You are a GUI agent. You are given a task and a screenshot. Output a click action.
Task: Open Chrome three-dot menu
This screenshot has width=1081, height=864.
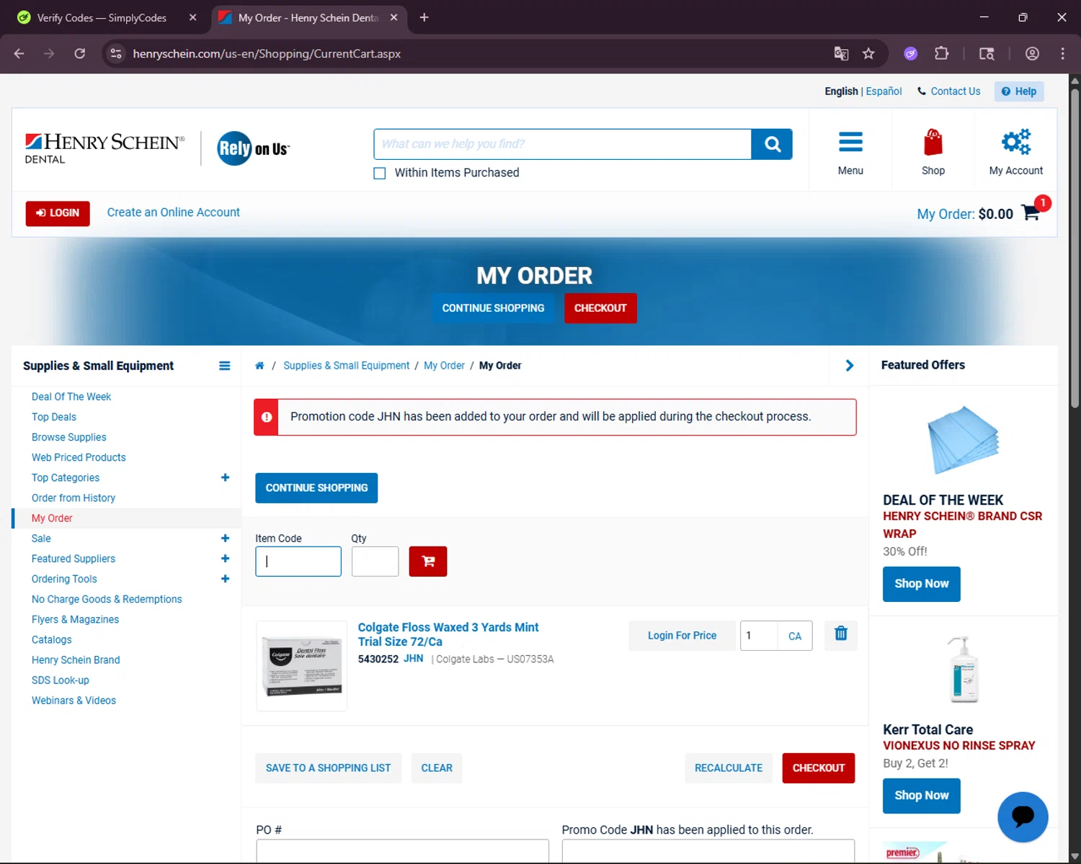(1062, 53)
